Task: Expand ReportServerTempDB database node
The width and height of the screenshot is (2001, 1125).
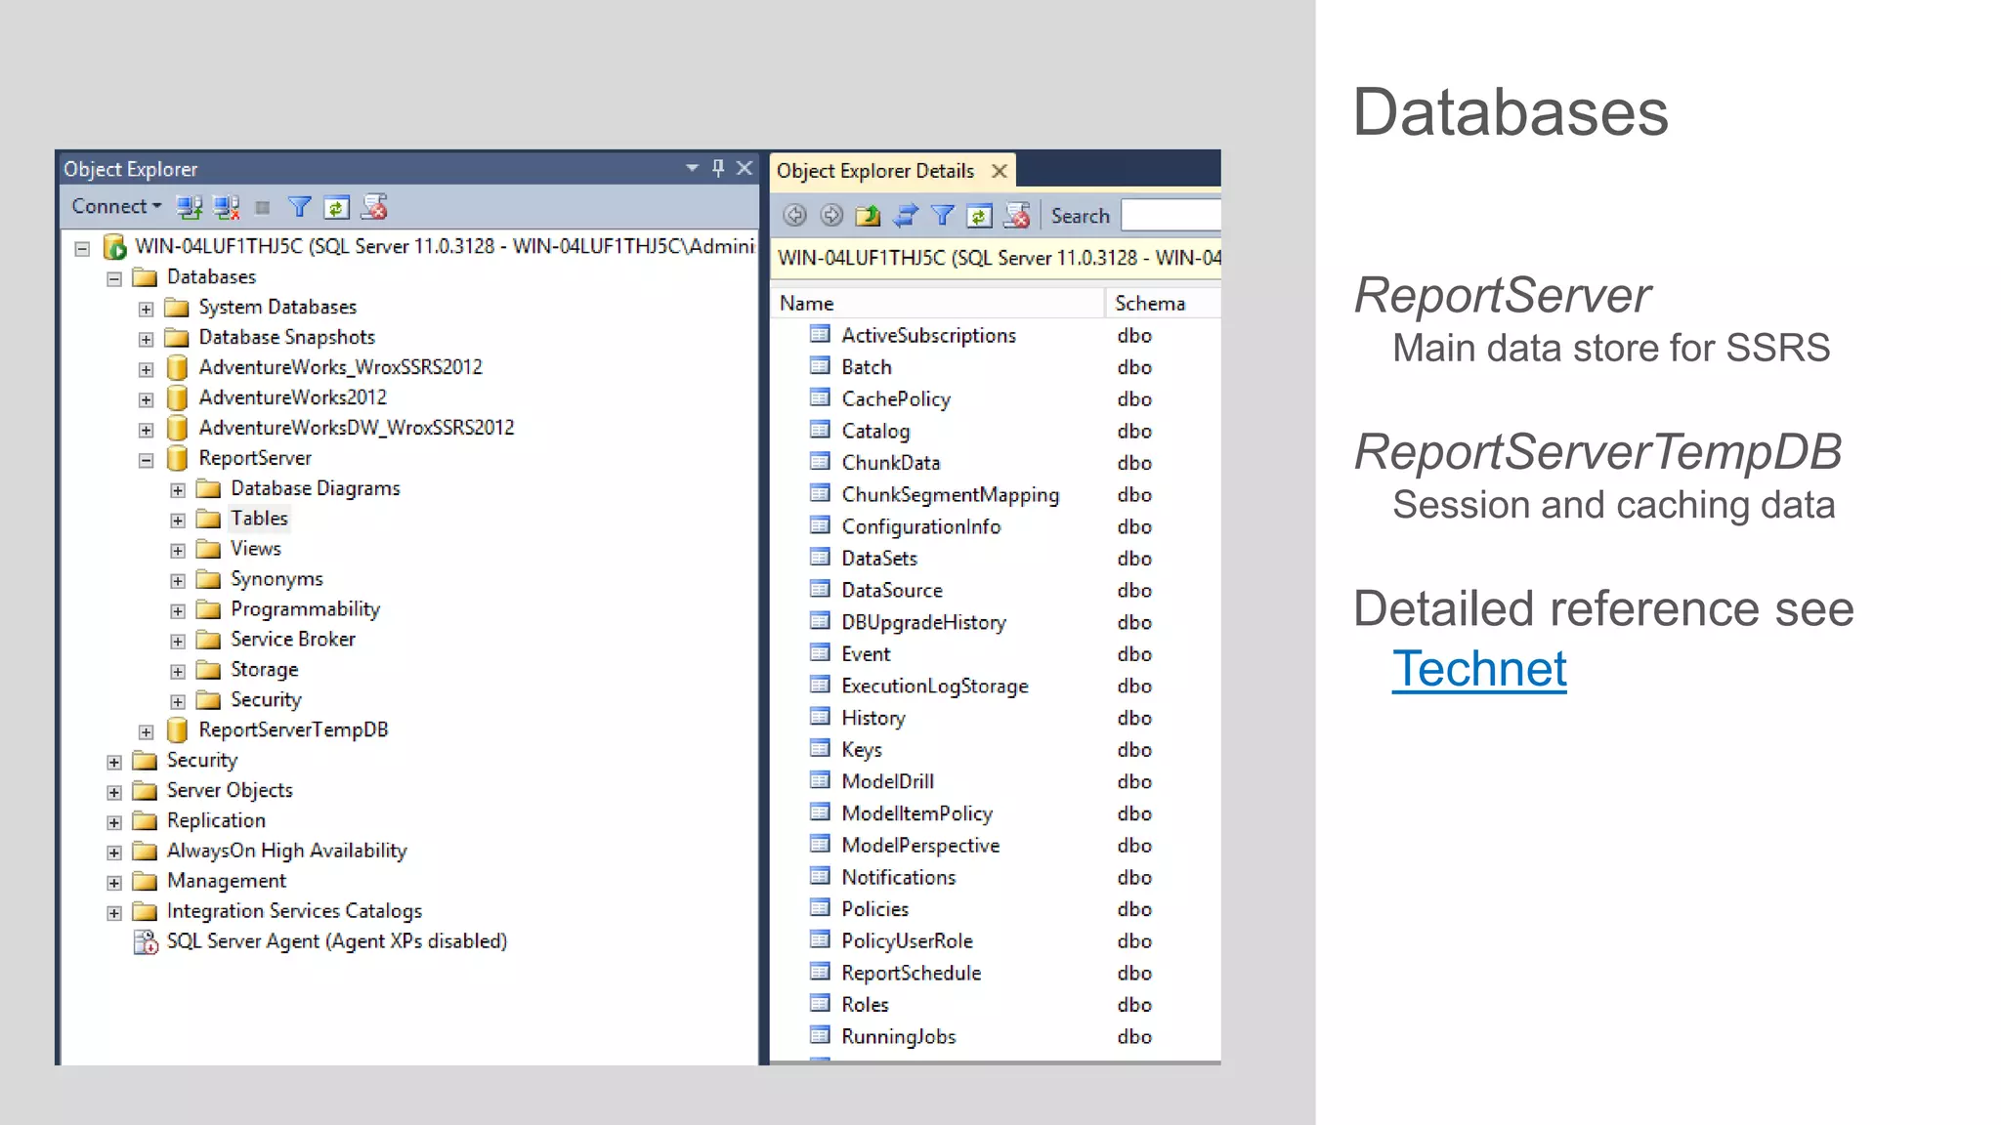Action: coord(146,731)
